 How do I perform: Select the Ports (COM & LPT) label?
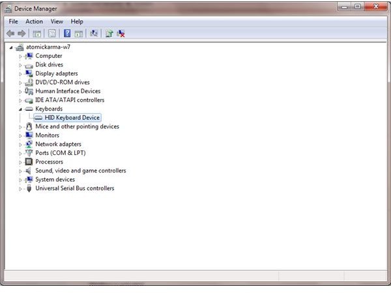pos(61,153)
